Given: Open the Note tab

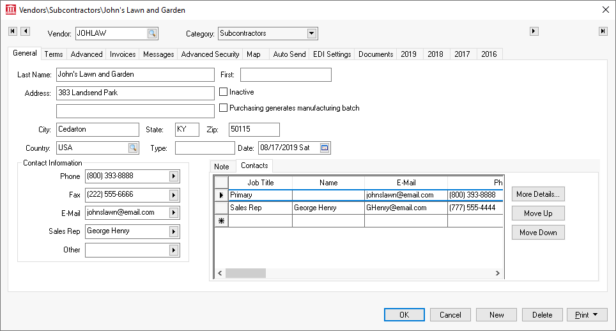Looking at the screenshot, I should pos(222,167).
